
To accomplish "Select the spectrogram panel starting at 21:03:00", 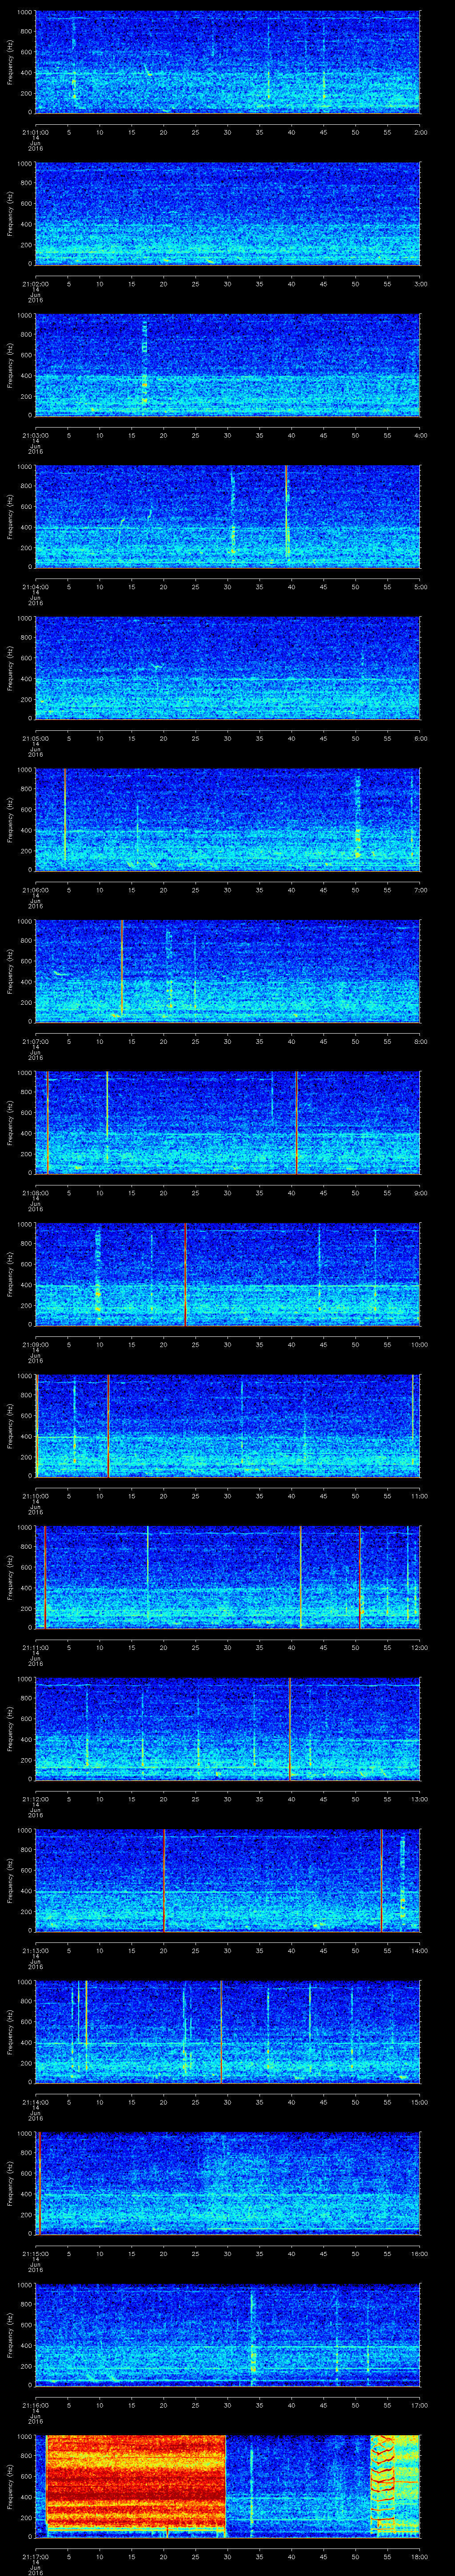I will (x=227, y=364).
